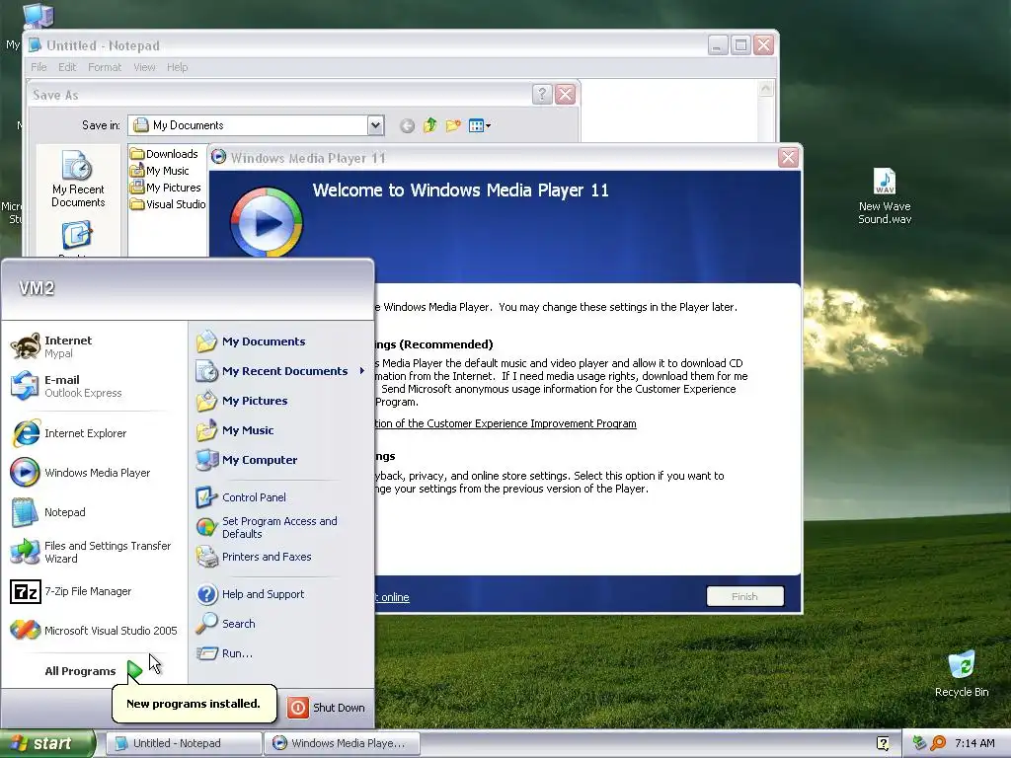Open Notepad Format menu
This screenshot has height=758, width=1011.
(x=105, y=67)
